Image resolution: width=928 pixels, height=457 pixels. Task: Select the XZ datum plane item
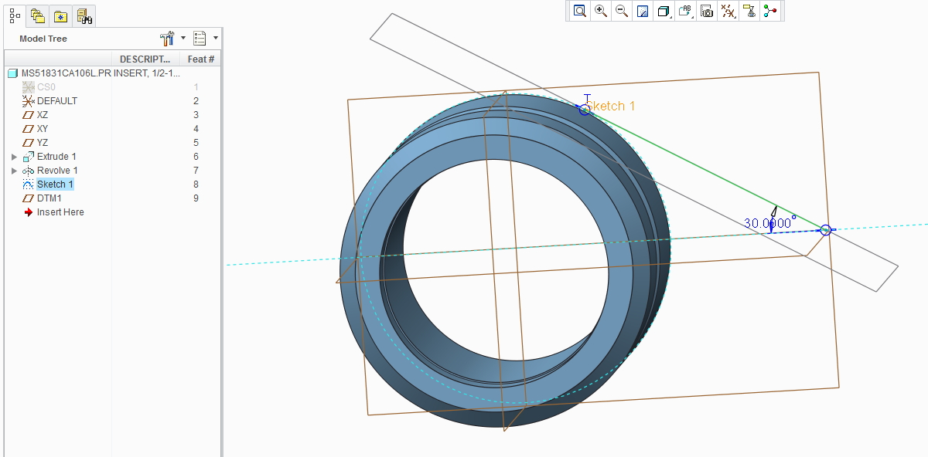pos(36,115)
